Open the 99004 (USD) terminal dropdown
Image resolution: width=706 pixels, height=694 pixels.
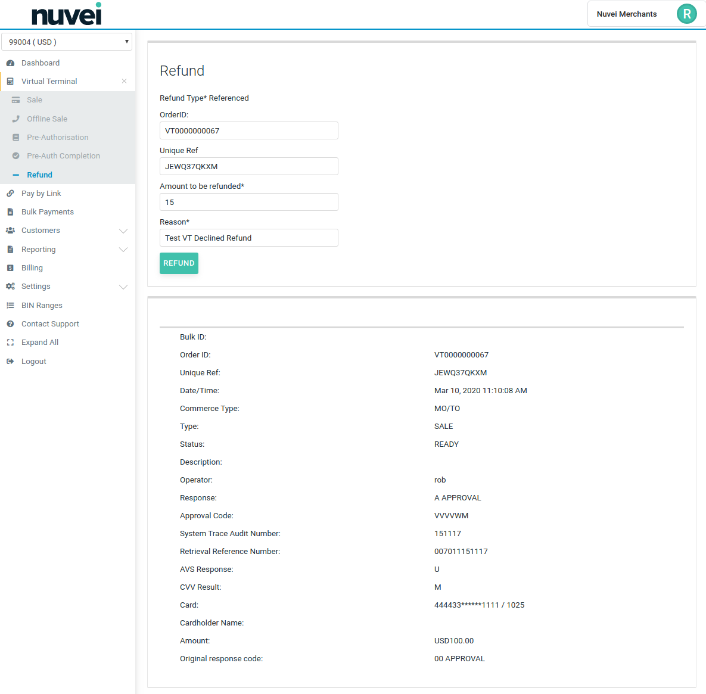67,42
